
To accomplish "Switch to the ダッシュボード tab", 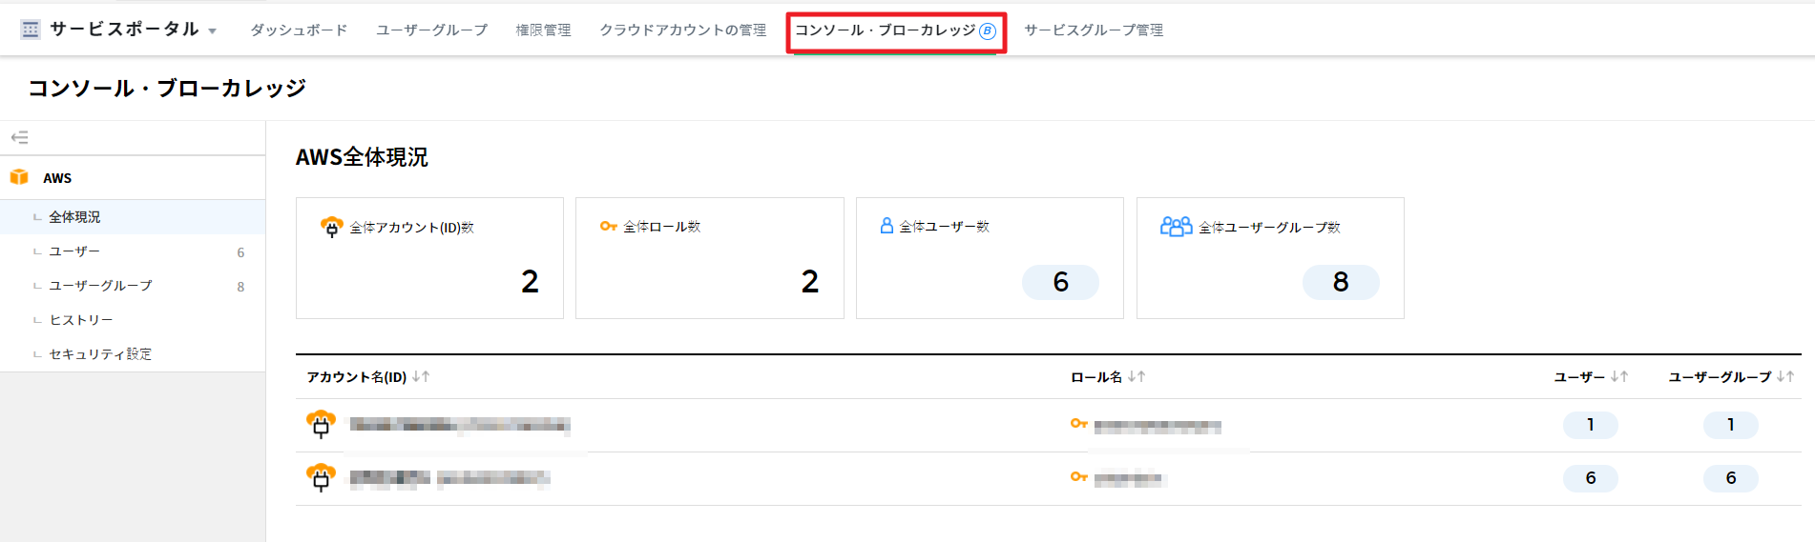I will [x=299, y=30].
